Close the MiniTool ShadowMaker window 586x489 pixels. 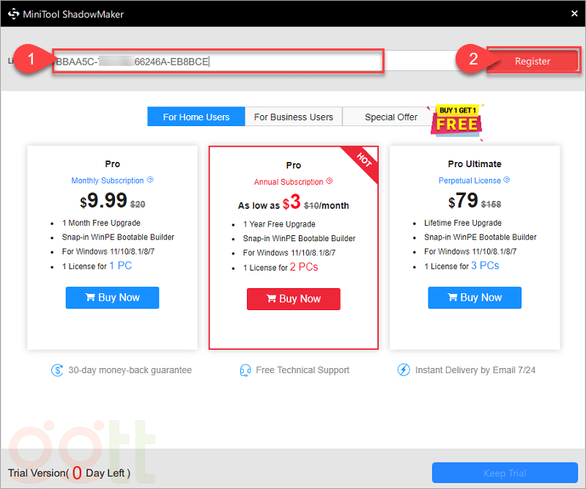pos(573,12)
